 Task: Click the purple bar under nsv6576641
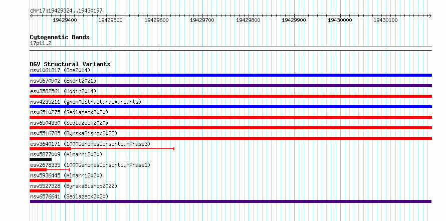231,201
